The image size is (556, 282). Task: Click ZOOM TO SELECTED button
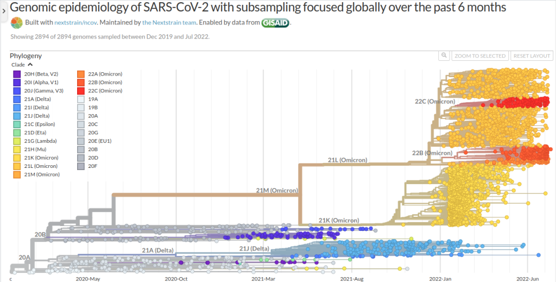480,55
